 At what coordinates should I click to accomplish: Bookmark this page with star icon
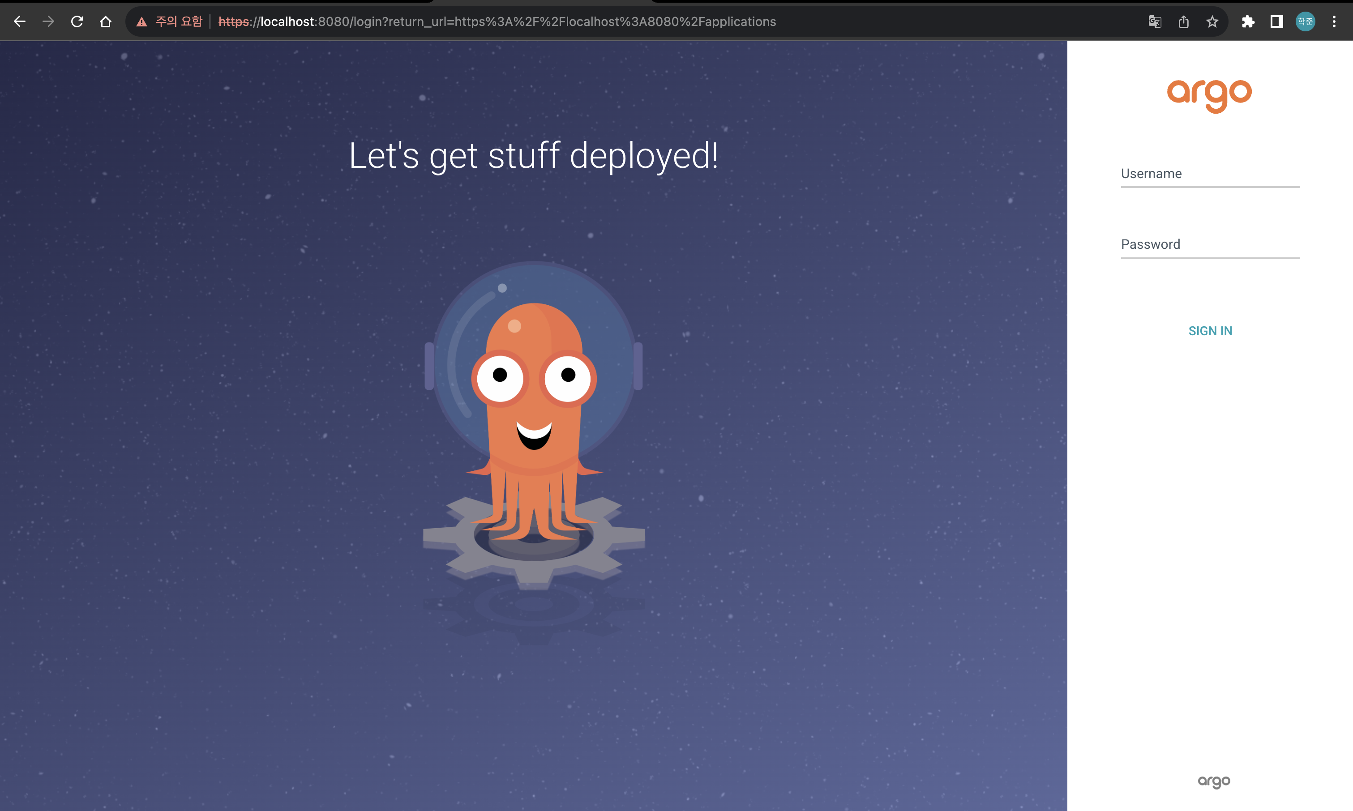[1212, 21]
